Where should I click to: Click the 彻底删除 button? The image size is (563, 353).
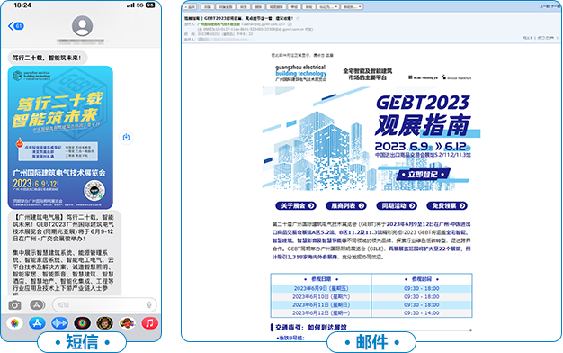tap(276, 7)
